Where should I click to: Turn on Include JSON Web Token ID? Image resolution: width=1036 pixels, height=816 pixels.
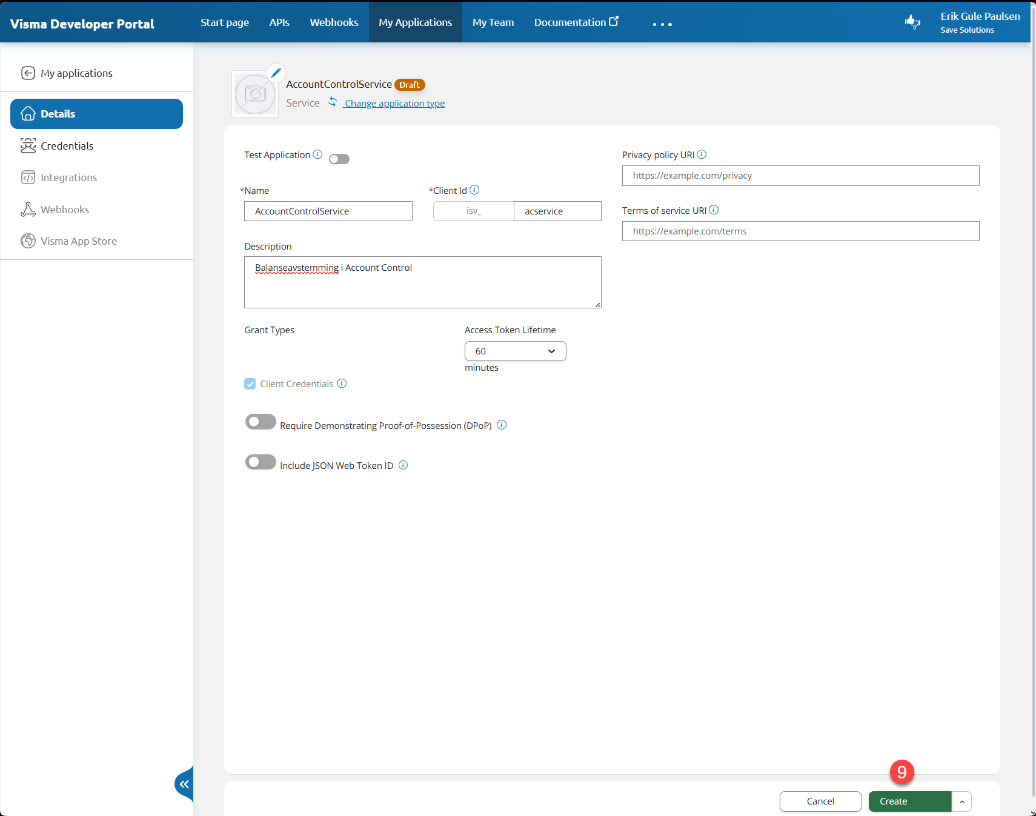tap(261, 462)
